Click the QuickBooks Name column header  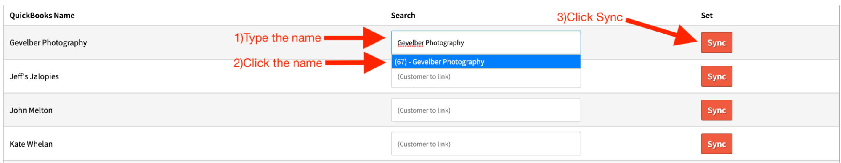[42, 16]
